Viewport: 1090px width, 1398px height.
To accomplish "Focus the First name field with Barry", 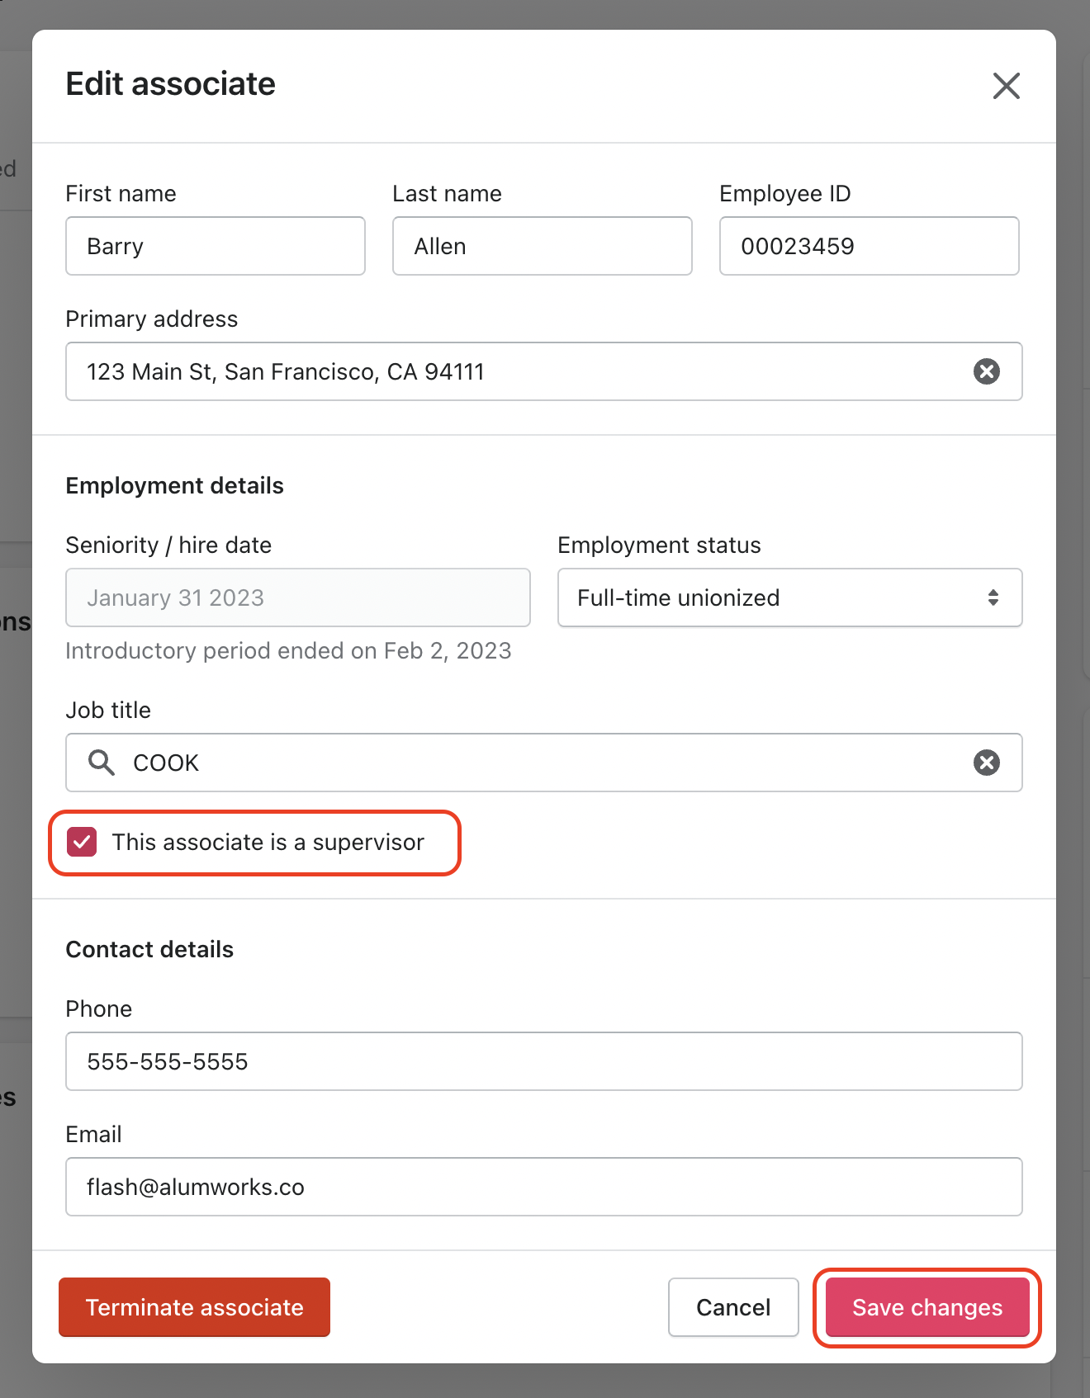I will coord(215,246).
